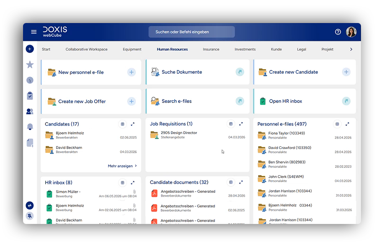The image size is (384, 247).
Task: Open grid view for HR inbox panel
Action: (122, 183)
